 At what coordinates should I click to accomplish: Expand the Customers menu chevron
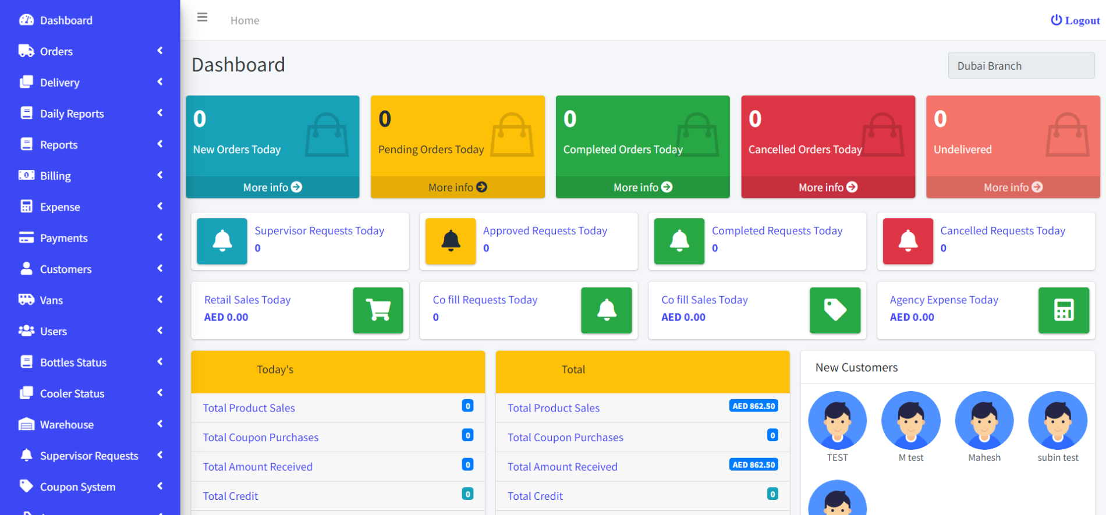point(160,268)
